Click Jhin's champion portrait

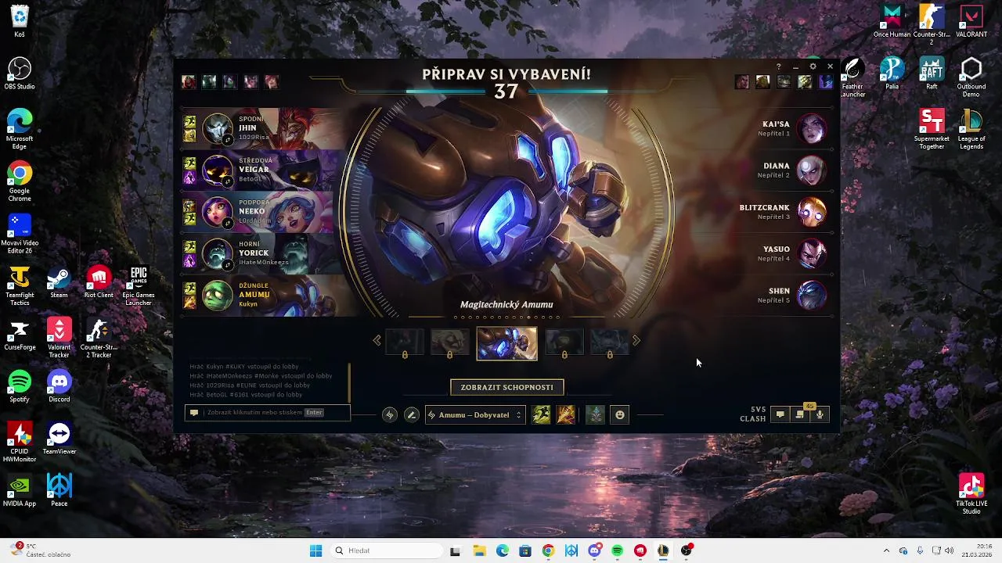[218, 128]
